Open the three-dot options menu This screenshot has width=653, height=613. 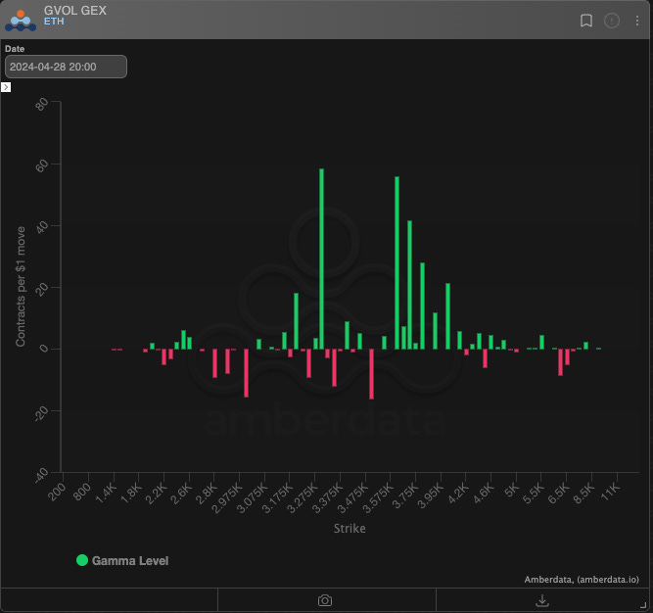tap(637, 21)
